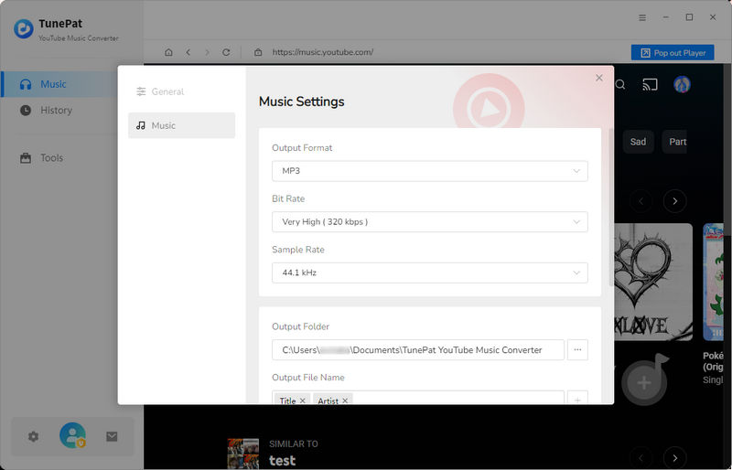Go back using the left arrow icon

(x=188, y=53)
